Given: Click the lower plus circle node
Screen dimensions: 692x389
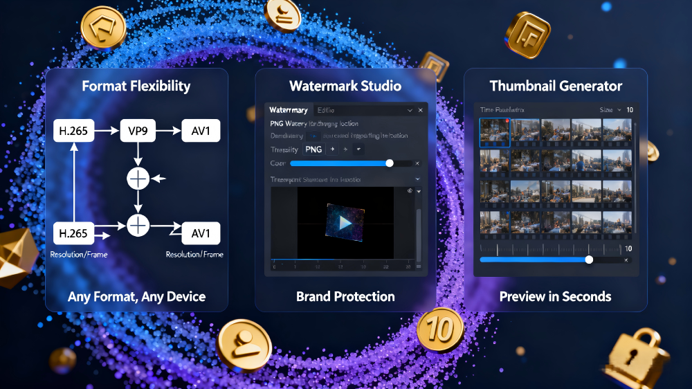Looking at the screenshot, I should [x=138, y=224].
